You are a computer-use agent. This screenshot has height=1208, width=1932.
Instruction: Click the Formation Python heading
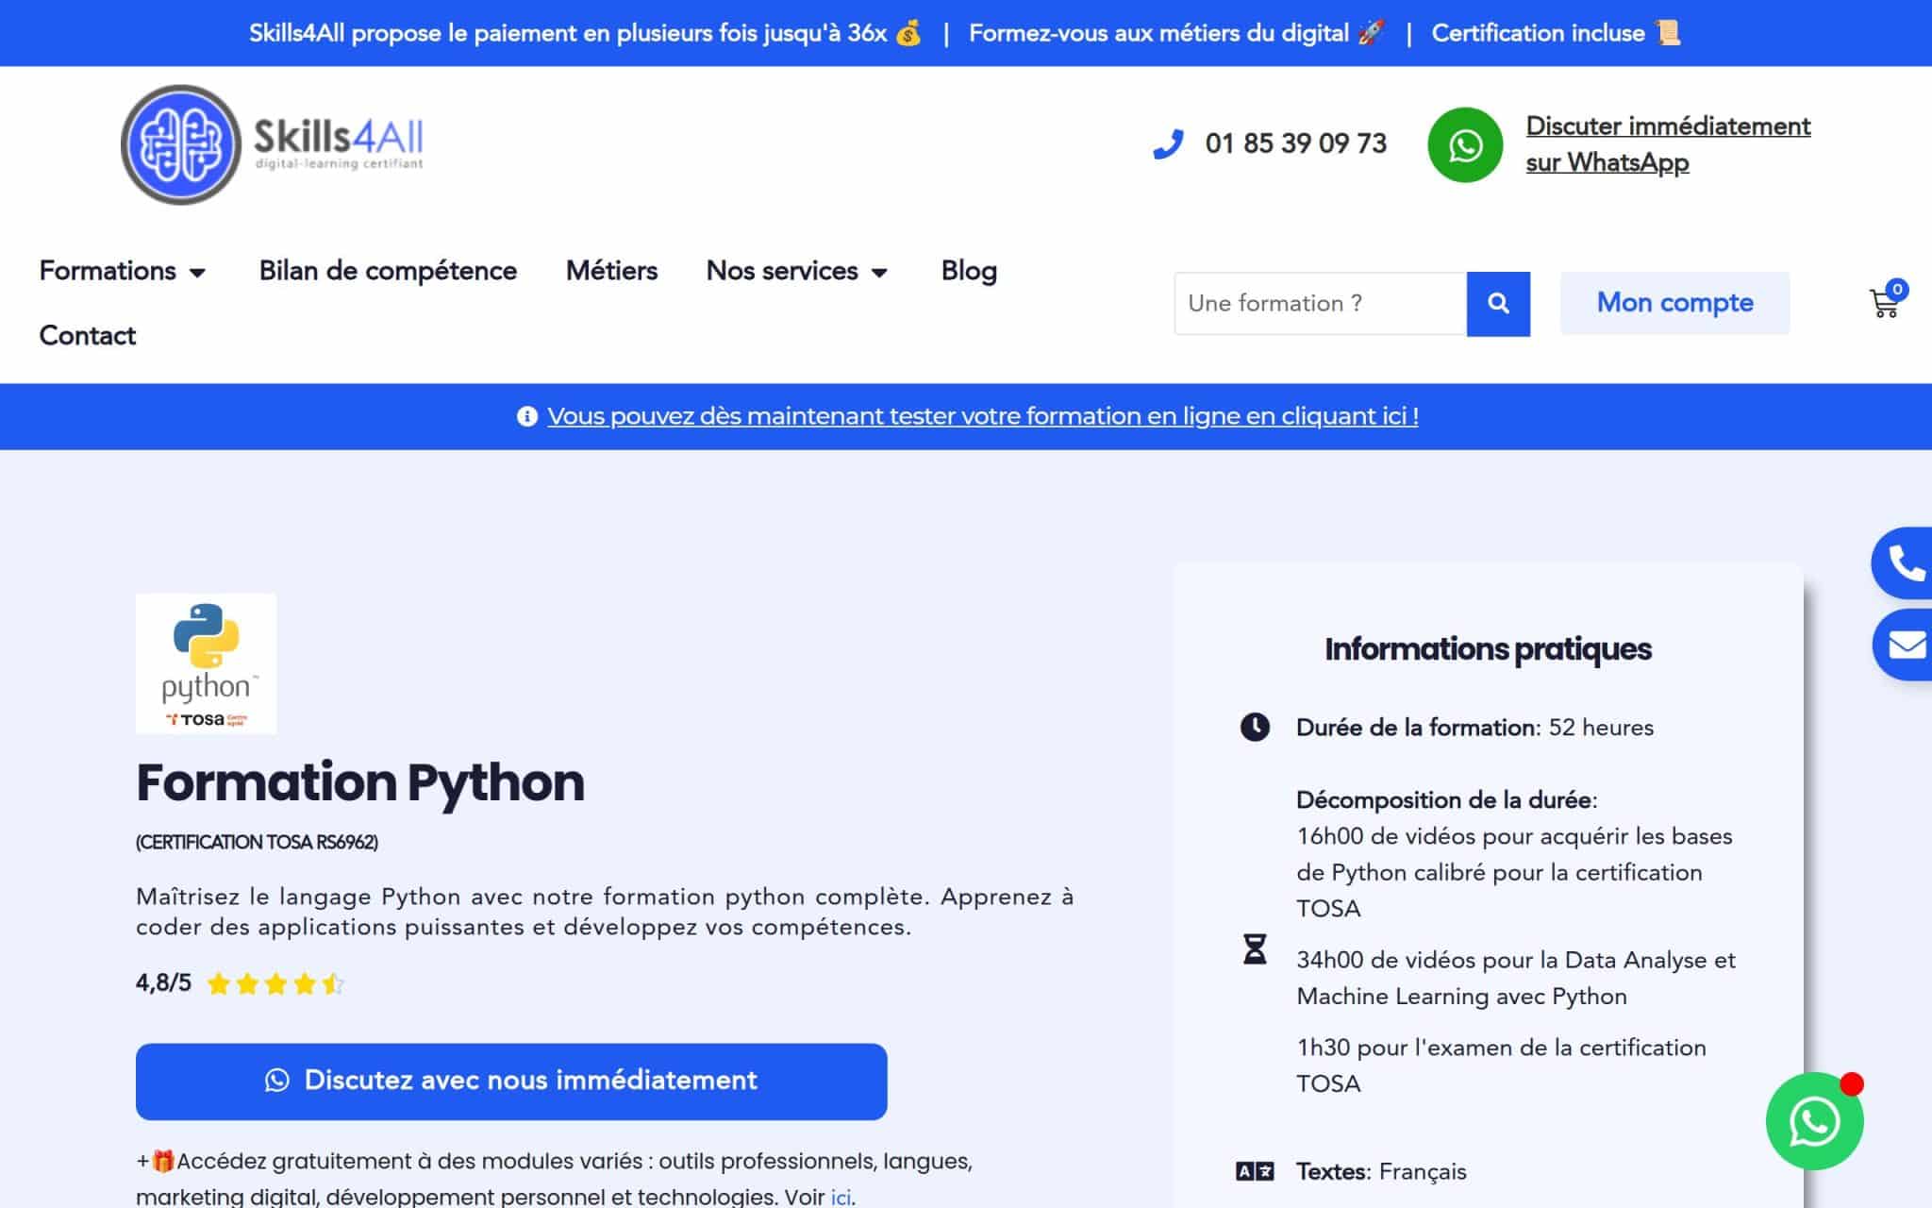click(x=360, y=782)
